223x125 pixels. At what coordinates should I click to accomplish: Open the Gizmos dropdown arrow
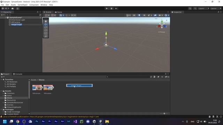point(169,15)
